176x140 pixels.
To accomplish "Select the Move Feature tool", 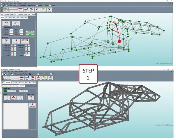I will point(16,24).
